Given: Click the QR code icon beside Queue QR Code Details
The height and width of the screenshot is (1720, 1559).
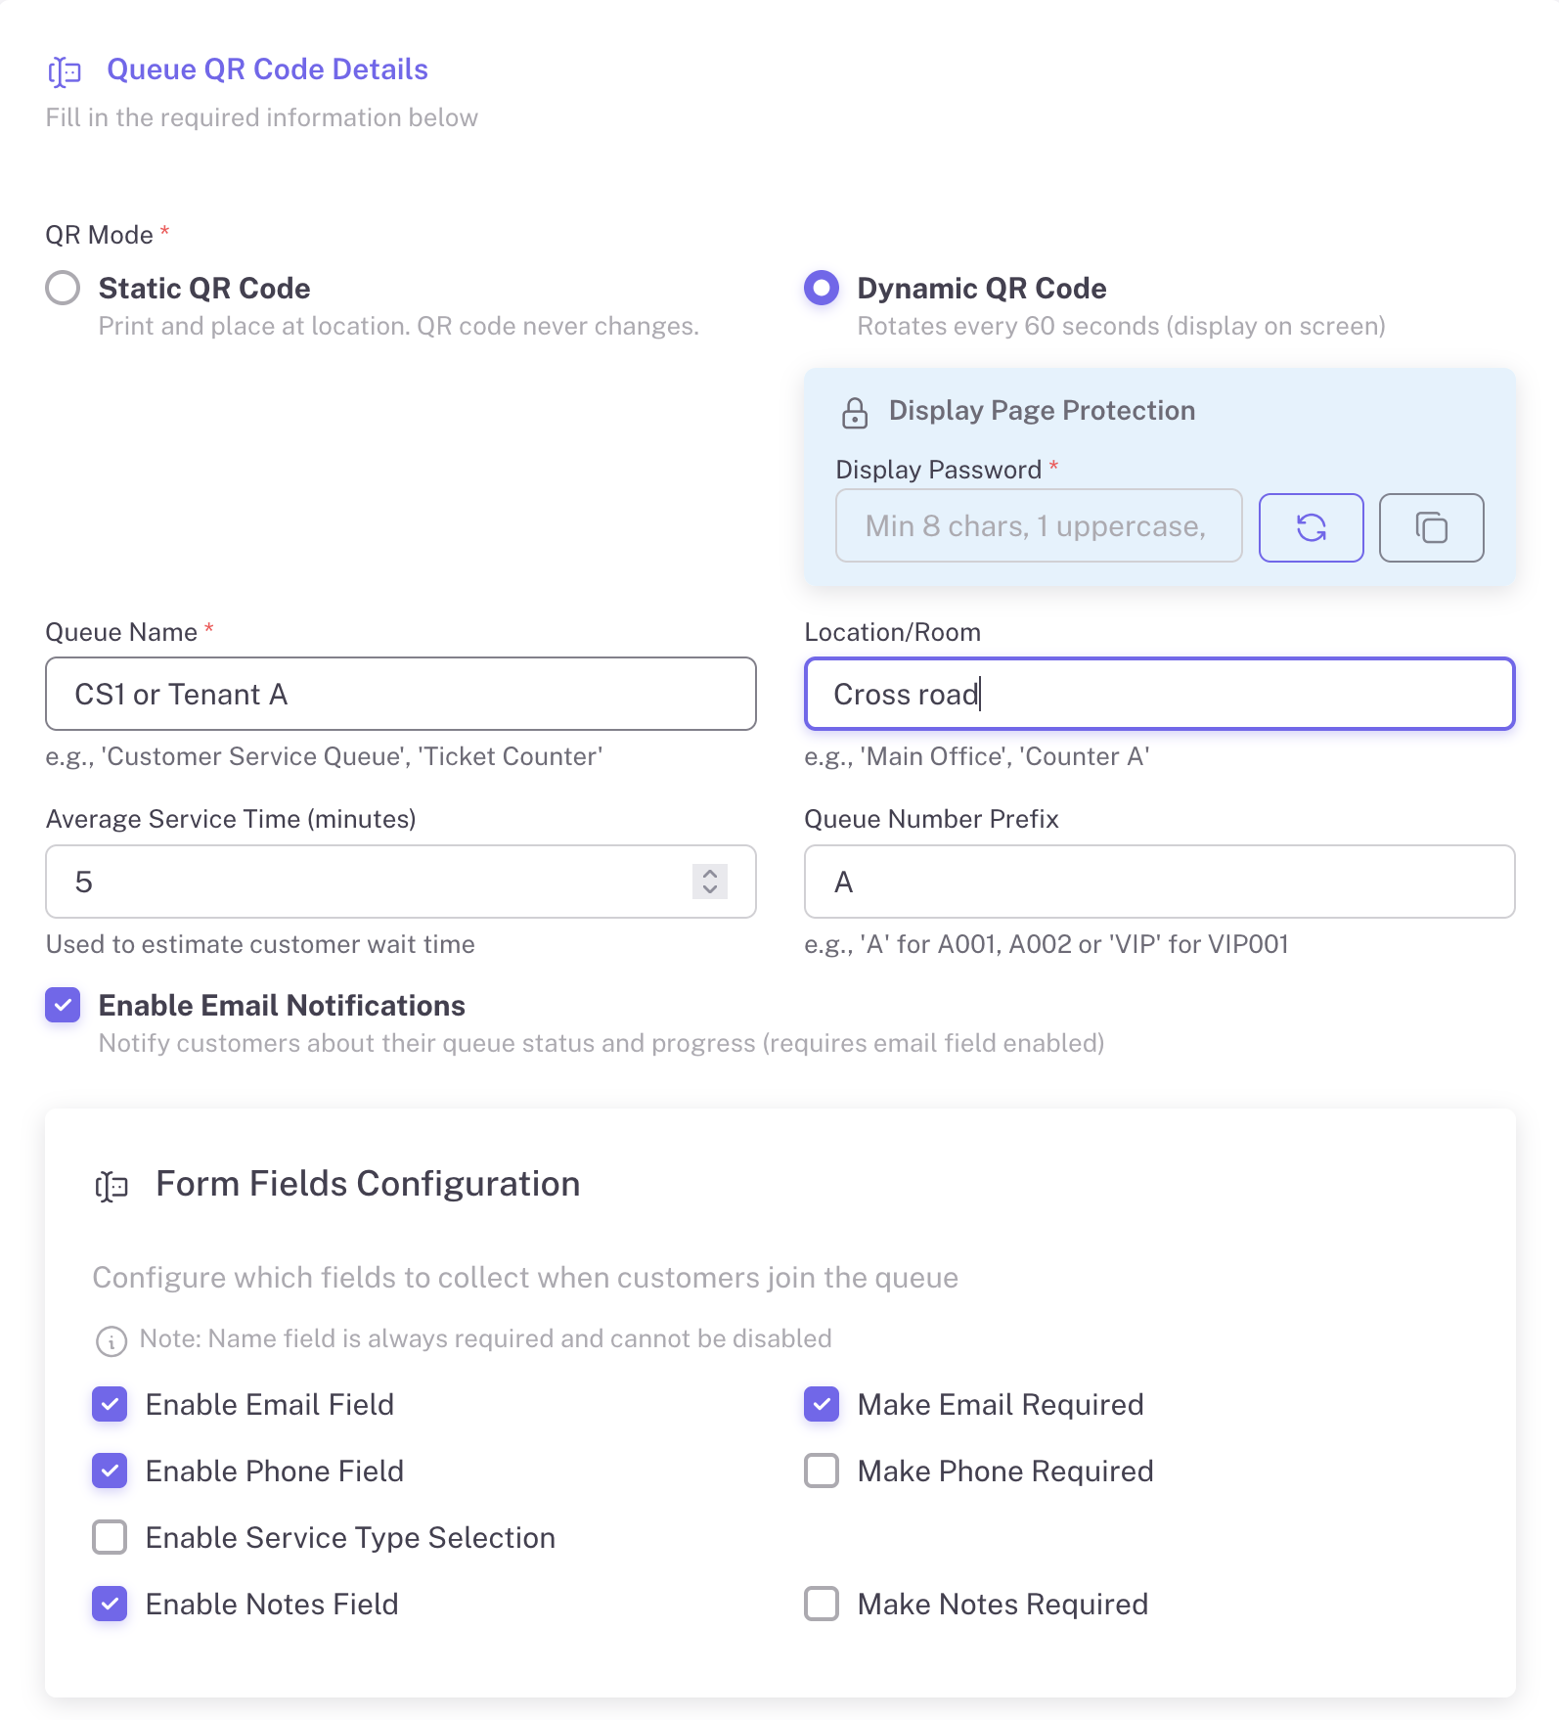Looking at the screenshot, I should click(x=65, y=69).
